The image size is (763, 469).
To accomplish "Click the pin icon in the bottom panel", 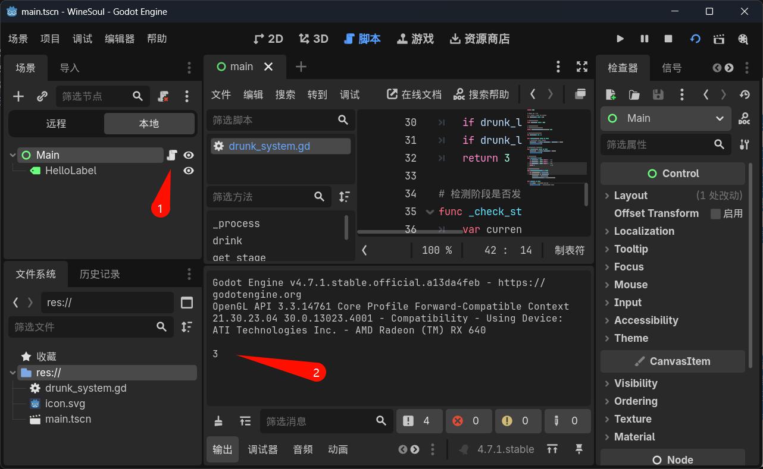I will click(578, 449).
